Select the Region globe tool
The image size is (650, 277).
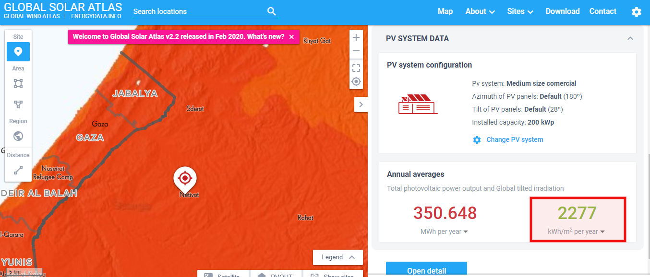[x=18, y=136]
